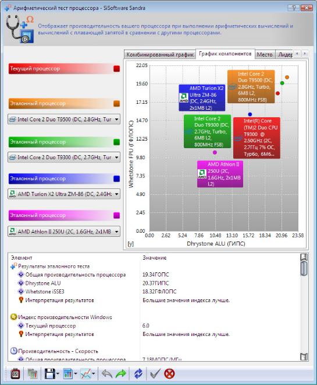The image size is (317, 385).
Task: Click the red Текущий процессор color swatch
Action: coord(117,68)
